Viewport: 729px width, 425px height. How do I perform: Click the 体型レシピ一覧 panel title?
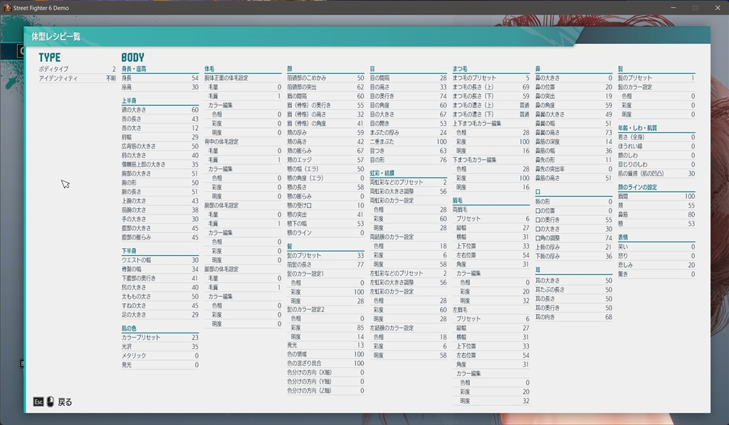tap(56, 36)
